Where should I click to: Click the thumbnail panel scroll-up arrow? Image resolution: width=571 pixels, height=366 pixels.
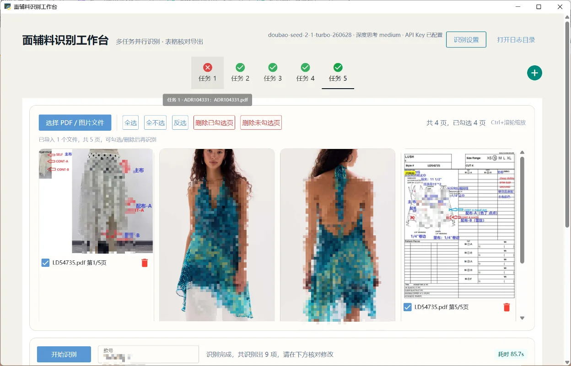click(x=522, y=153)
